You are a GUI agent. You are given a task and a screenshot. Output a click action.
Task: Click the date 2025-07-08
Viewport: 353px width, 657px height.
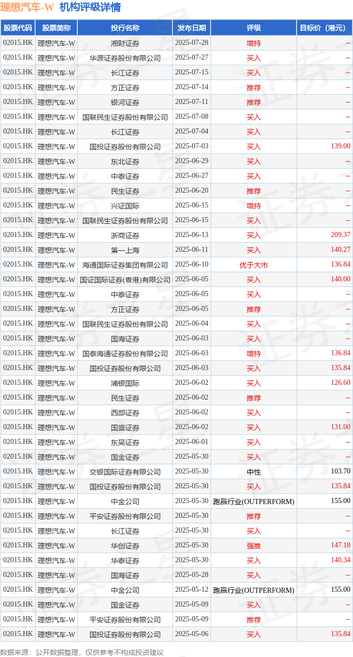coord(192,117)
